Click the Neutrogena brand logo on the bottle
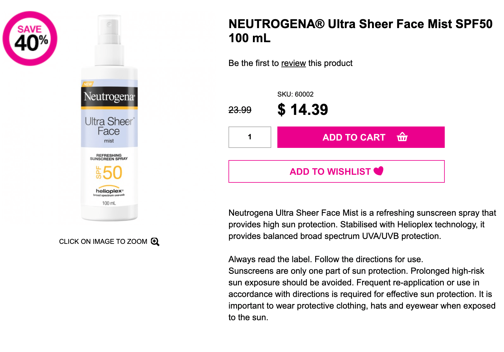This screenshot has height=352, width=504. pos(109,96)
